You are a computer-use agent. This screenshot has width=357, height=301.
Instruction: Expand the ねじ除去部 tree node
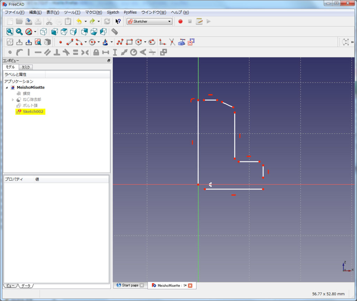click(x=13, y=100)
